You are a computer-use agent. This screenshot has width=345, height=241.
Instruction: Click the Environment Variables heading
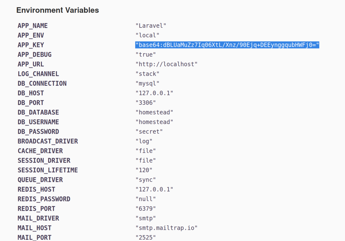point(58,10)
